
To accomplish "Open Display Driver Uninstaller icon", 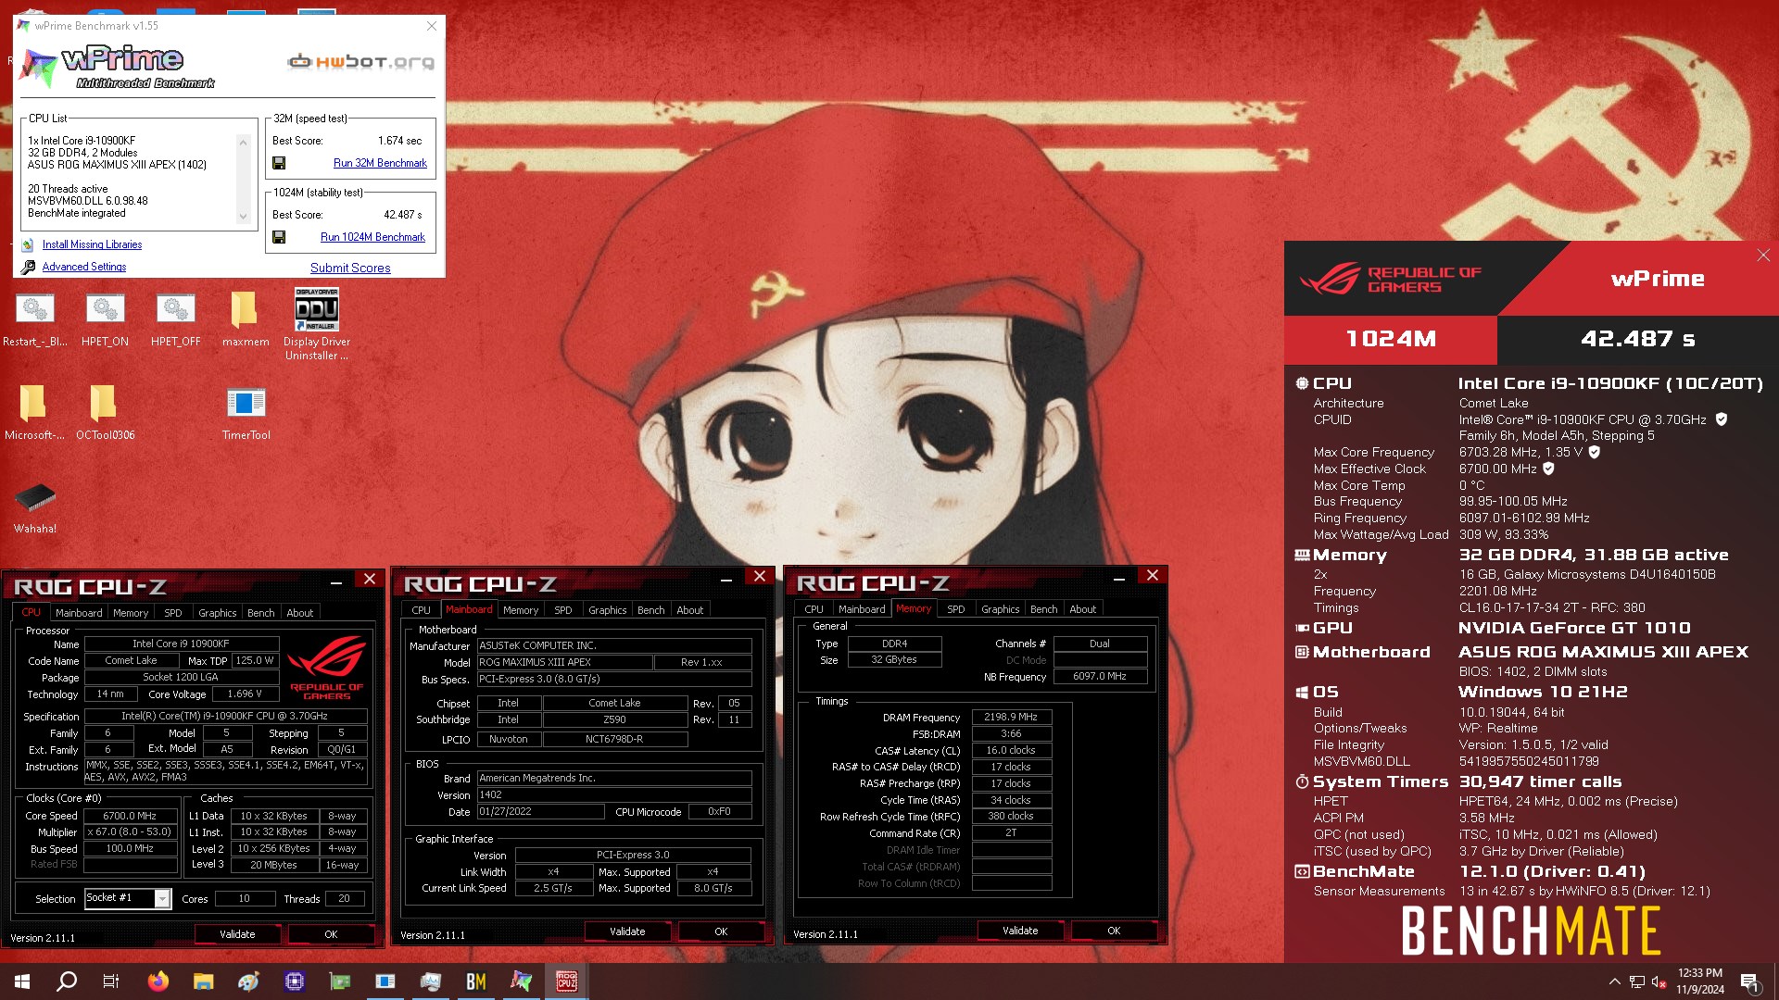I will [x=317, y=324].
